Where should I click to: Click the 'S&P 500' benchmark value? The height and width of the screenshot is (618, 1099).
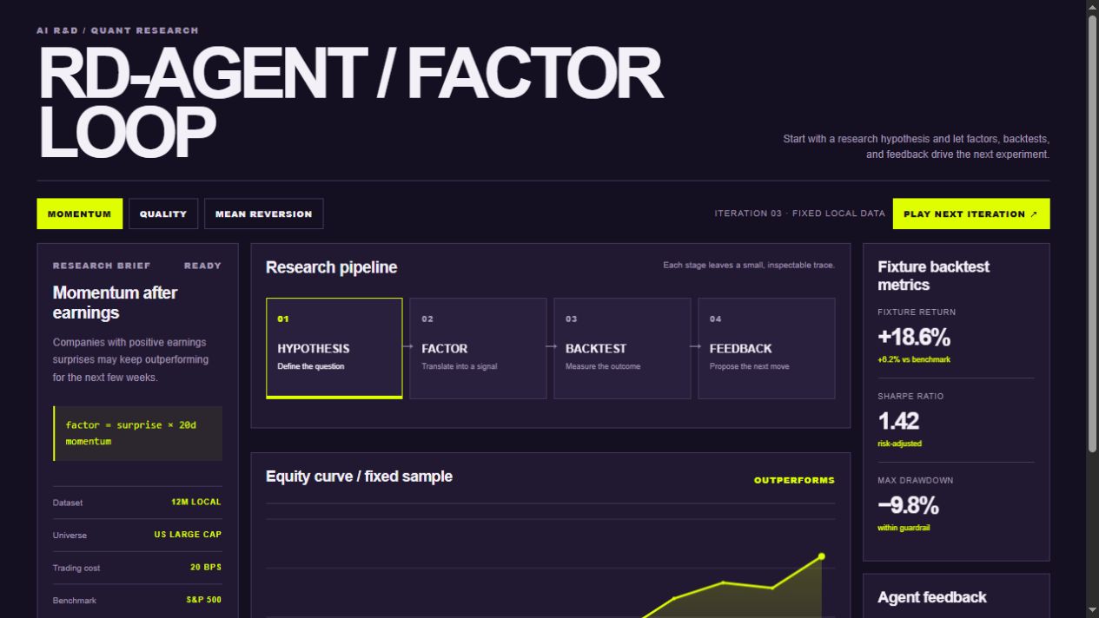click(203, 600)
